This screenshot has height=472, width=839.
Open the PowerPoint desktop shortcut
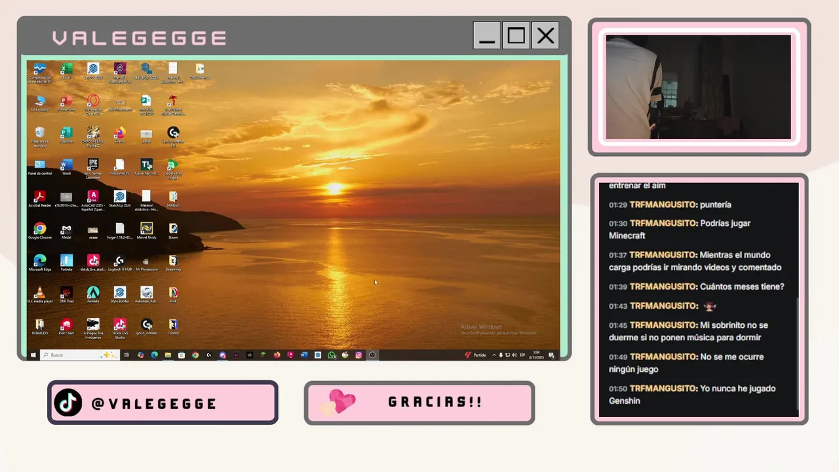pyautogui.click(x=66, y=103)
